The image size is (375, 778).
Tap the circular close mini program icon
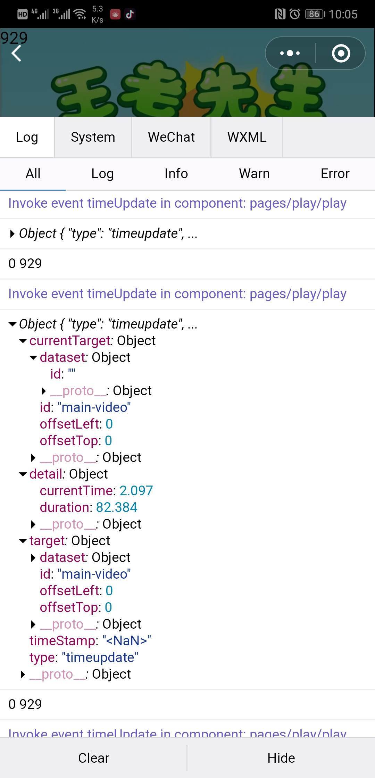coord(341,53)
